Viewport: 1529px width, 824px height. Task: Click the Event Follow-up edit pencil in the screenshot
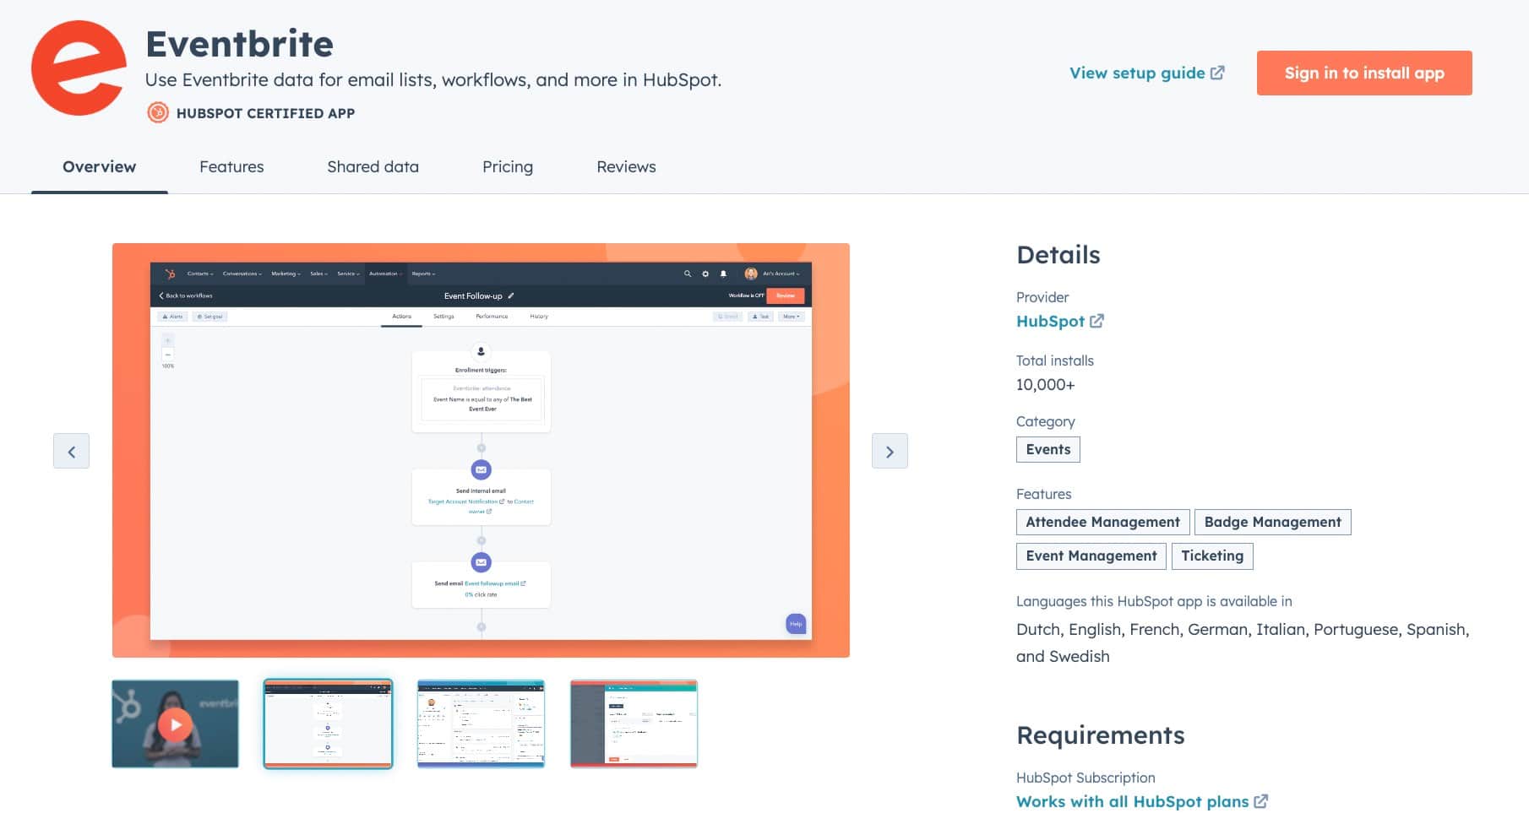click(511, 295)
